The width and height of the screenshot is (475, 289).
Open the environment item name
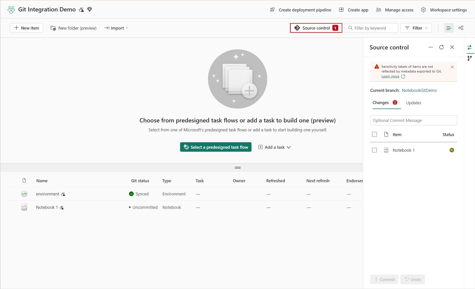click(48, 194)
